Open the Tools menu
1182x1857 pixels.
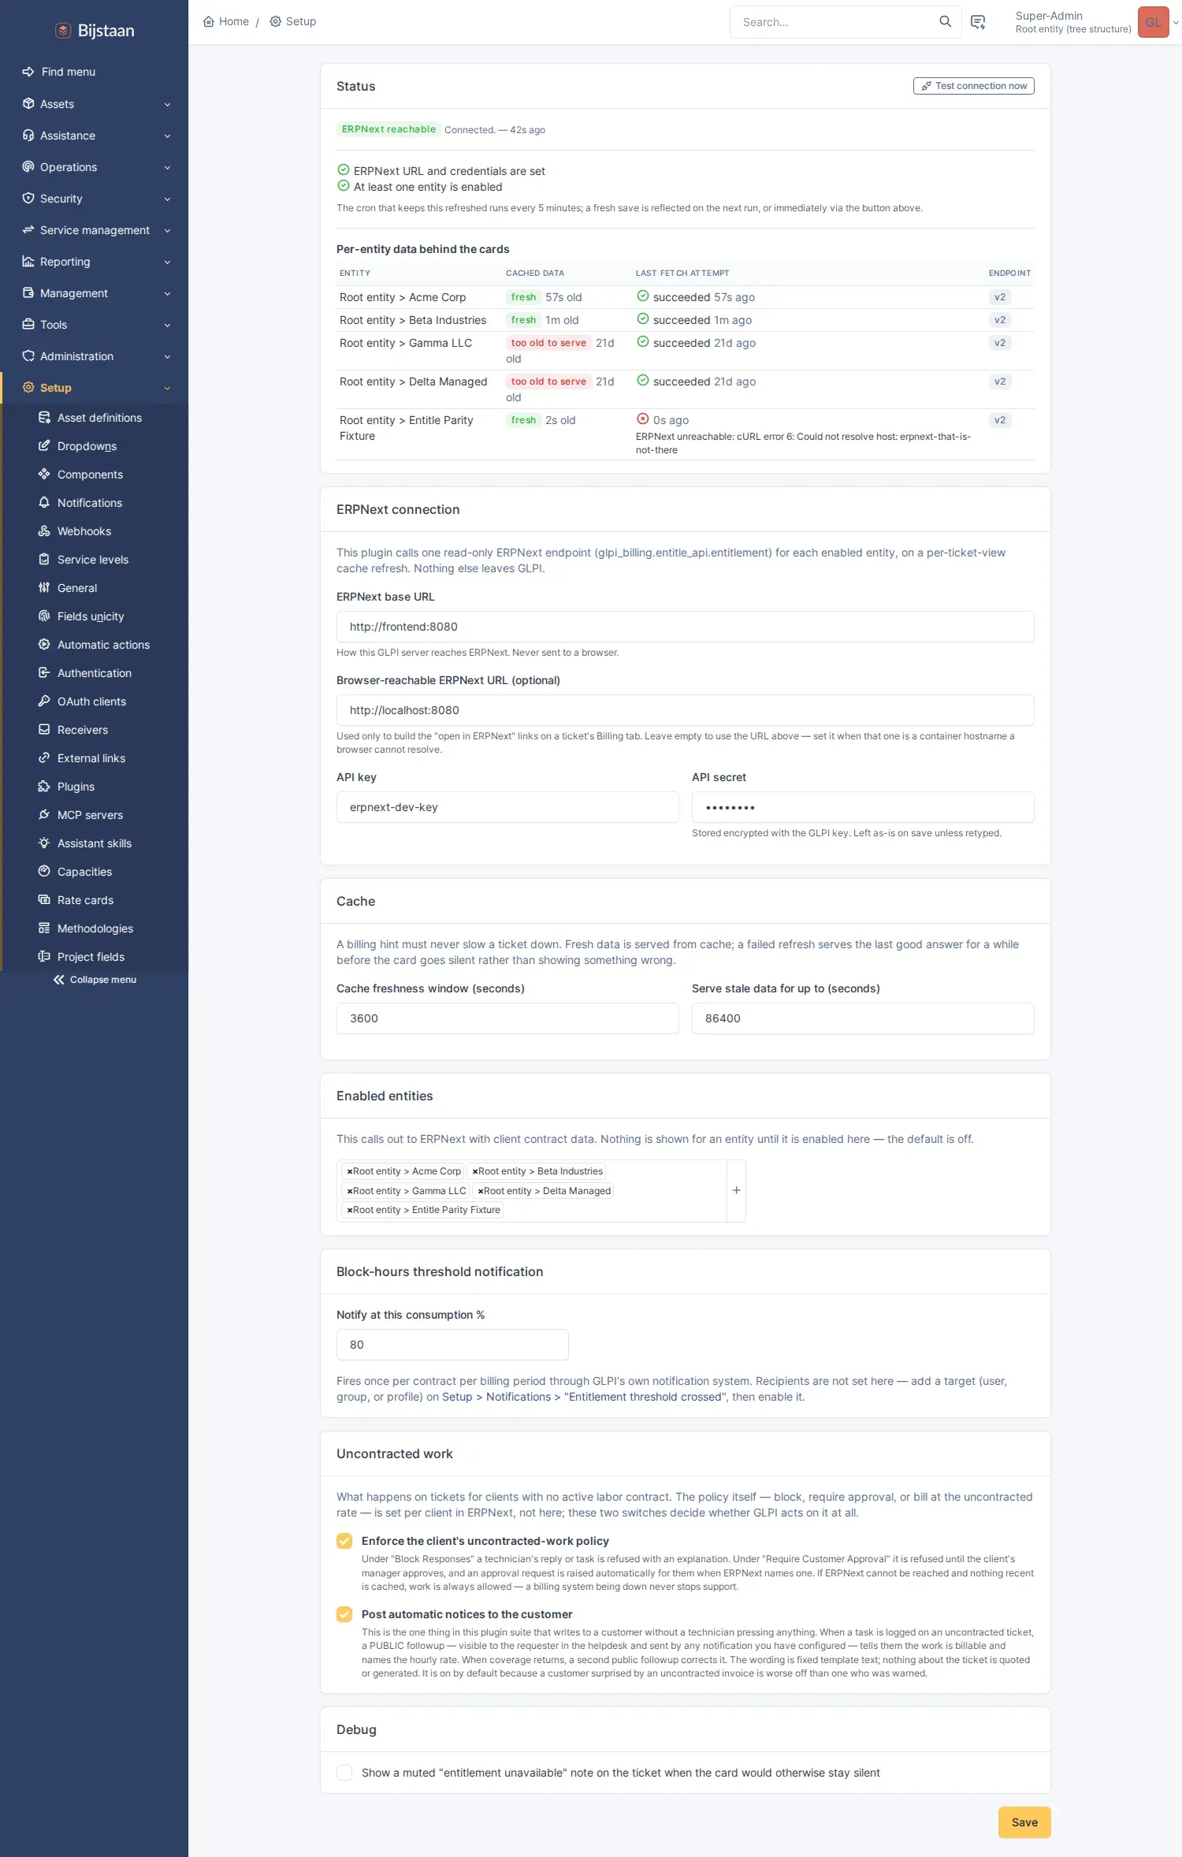[95, 325]
